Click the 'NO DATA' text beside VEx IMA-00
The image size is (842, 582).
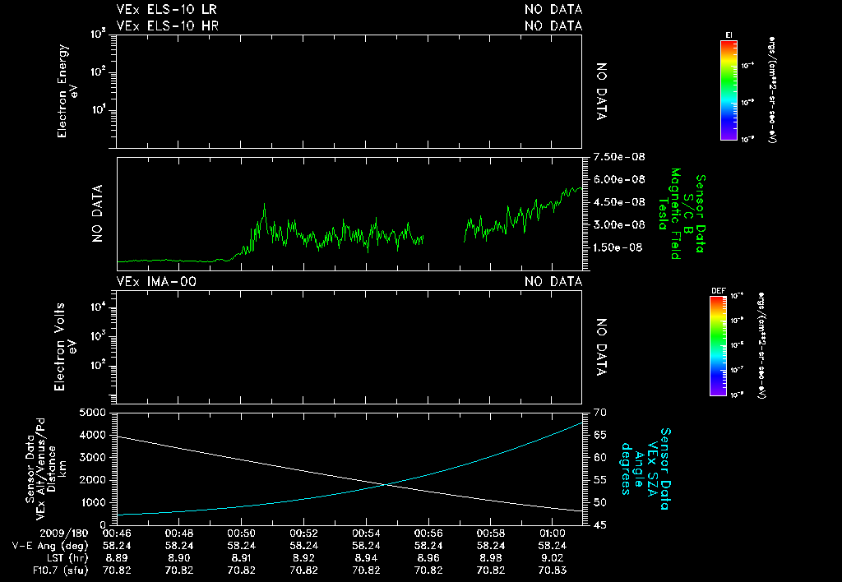tap(553, 281)
